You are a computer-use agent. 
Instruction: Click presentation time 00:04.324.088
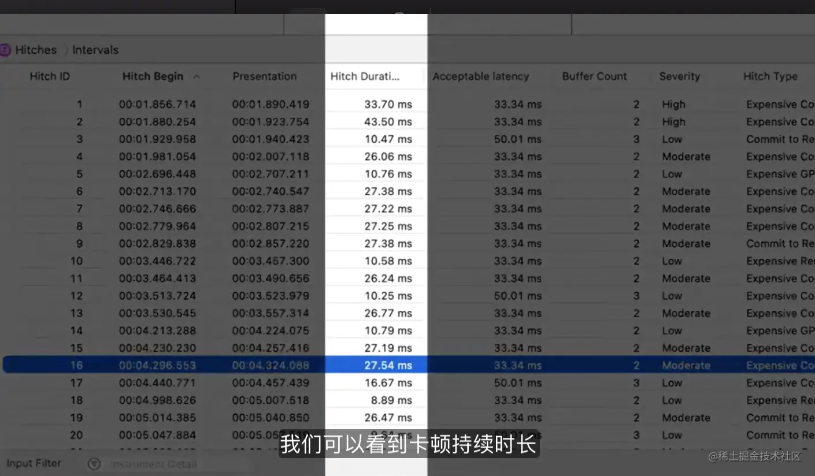[271, 366]
